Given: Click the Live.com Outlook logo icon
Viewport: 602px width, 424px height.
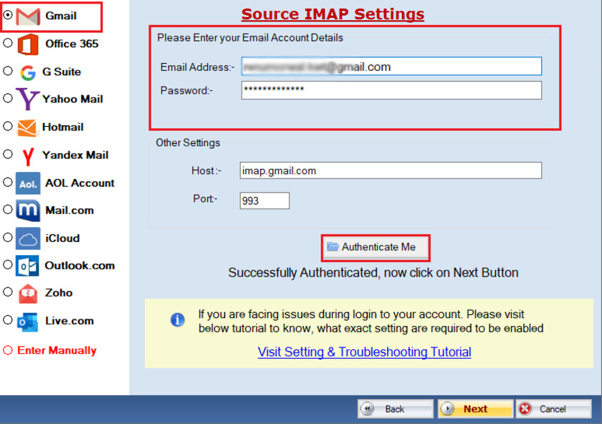Looking at the screenshot, I should 28,322.
